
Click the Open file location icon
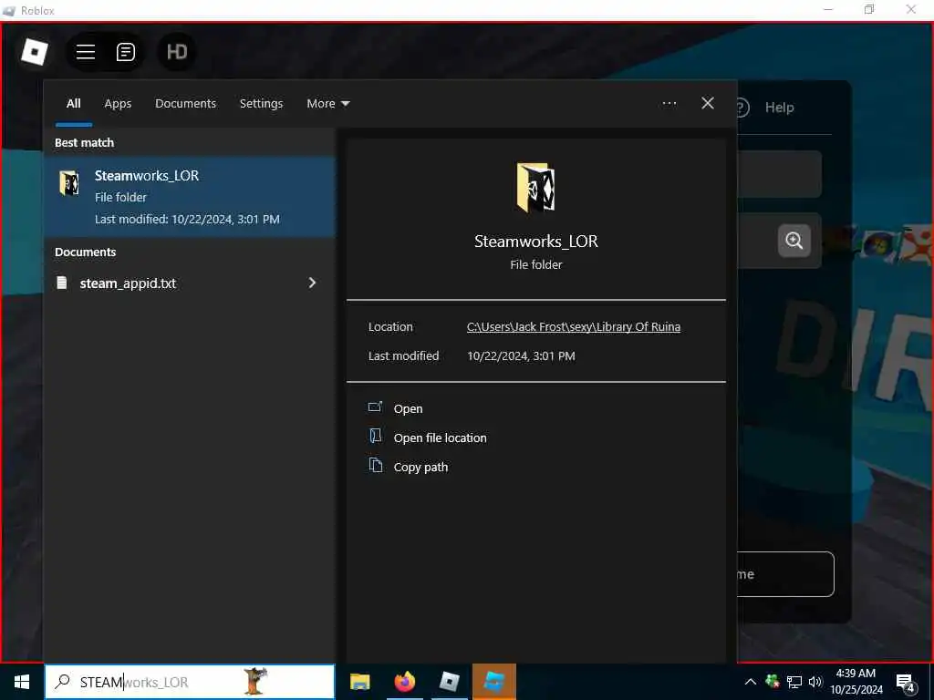(375, 437)
